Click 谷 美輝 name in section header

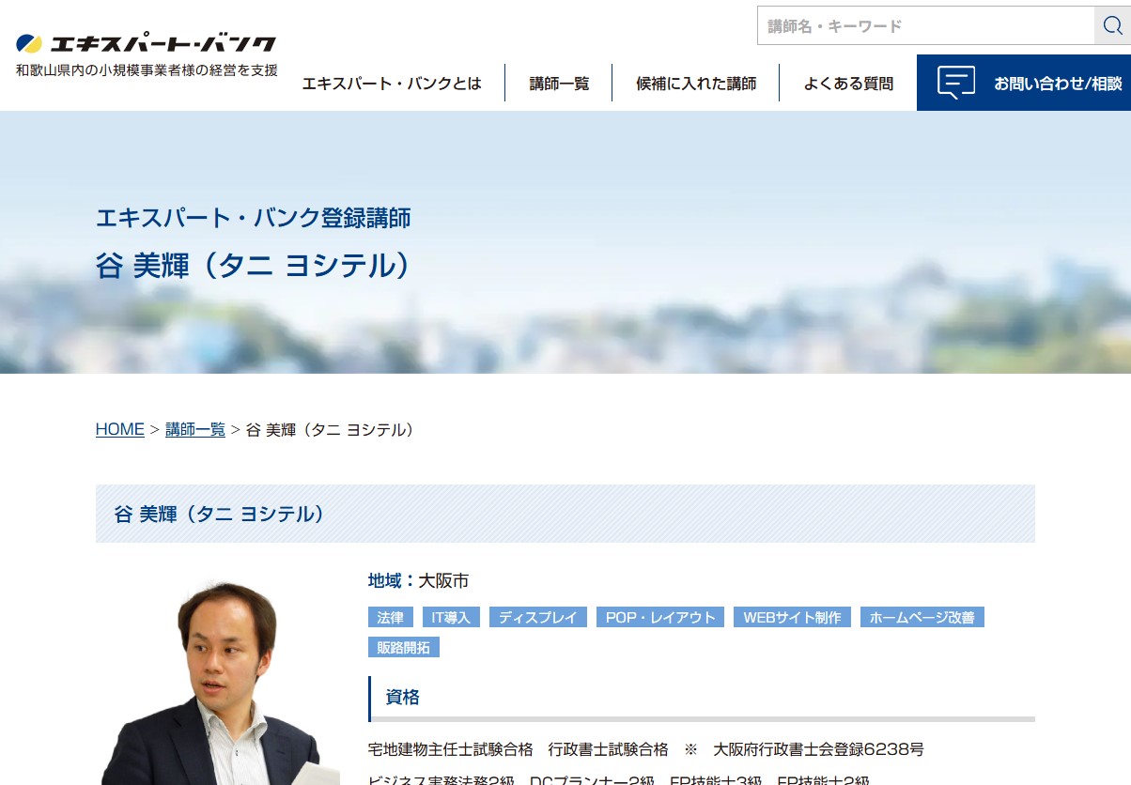pos(219,514)
